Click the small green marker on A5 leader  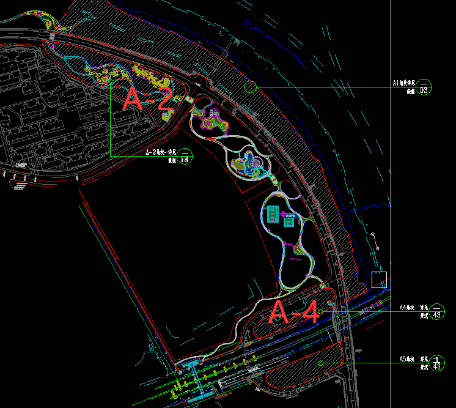[x=320, y=363]
